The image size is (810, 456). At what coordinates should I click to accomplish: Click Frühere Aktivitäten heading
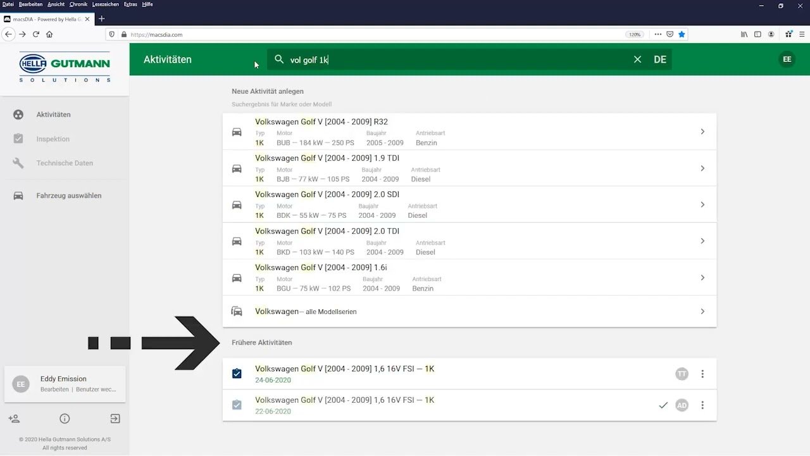point(262,343)
